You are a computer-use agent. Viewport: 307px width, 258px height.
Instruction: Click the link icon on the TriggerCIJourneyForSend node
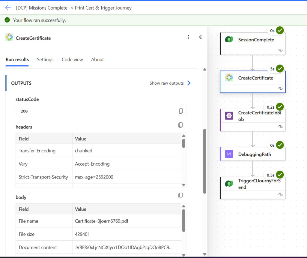(280, 195)
